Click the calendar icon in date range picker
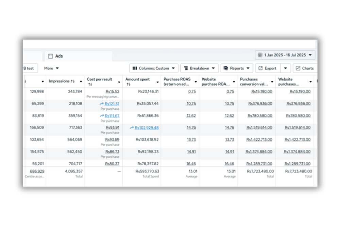Viewport: 340px width, 226px height. coord(260,55)
